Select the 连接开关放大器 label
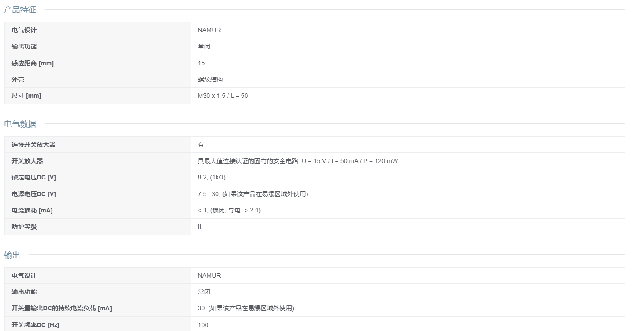This screenshot has width=632, height=331. pyautogui.click(x=34, y=145)
